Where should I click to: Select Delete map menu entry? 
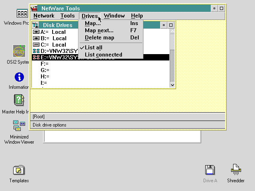click(111, 38)
